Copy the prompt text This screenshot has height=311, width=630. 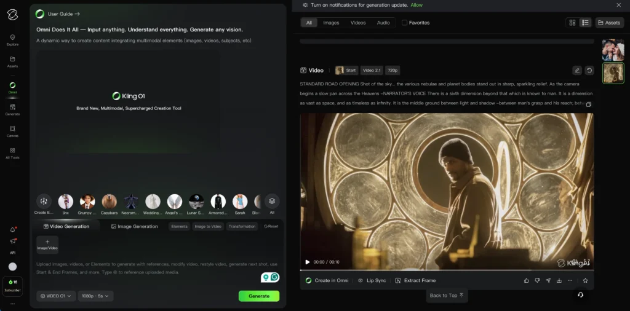pyautogui.click(x=589, y=104)
